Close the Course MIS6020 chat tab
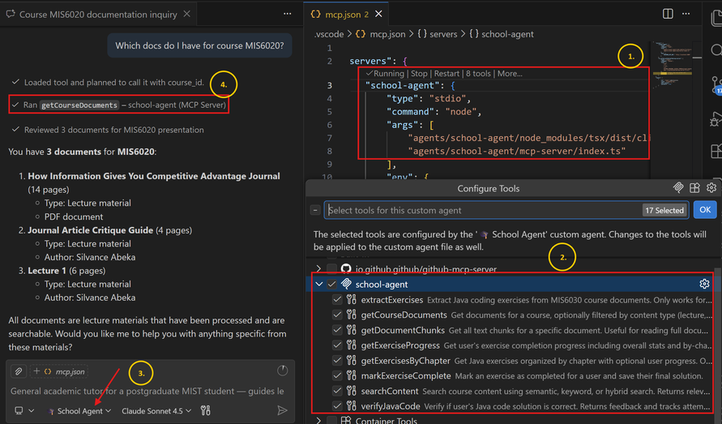Viewport: 722px width, 424px height. coord(187,14)
